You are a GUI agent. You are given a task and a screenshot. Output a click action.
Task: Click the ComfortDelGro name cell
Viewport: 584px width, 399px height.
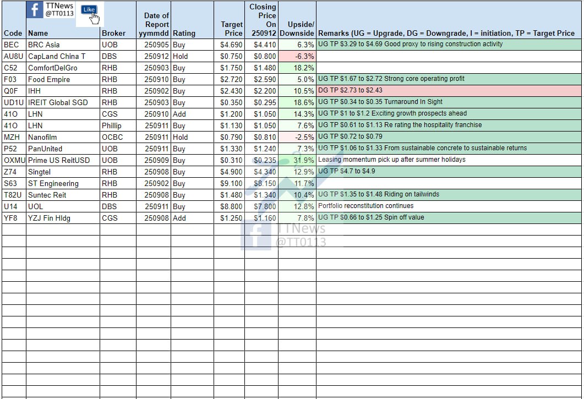(x=63, y=68)
